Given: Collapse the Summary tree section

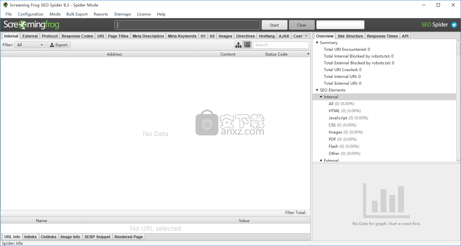Looking at the screenshot, I should (x=317, y=43).
